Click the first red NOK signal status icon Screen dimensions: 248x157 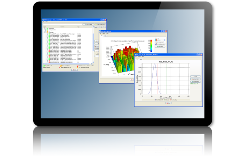click(50, 51)
